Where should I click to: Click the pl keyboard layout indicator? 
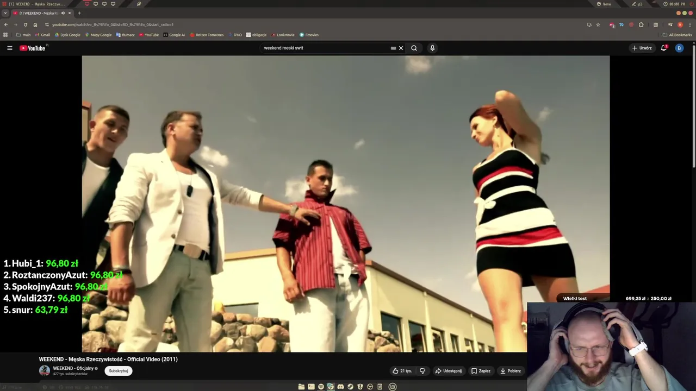(637, 4)
